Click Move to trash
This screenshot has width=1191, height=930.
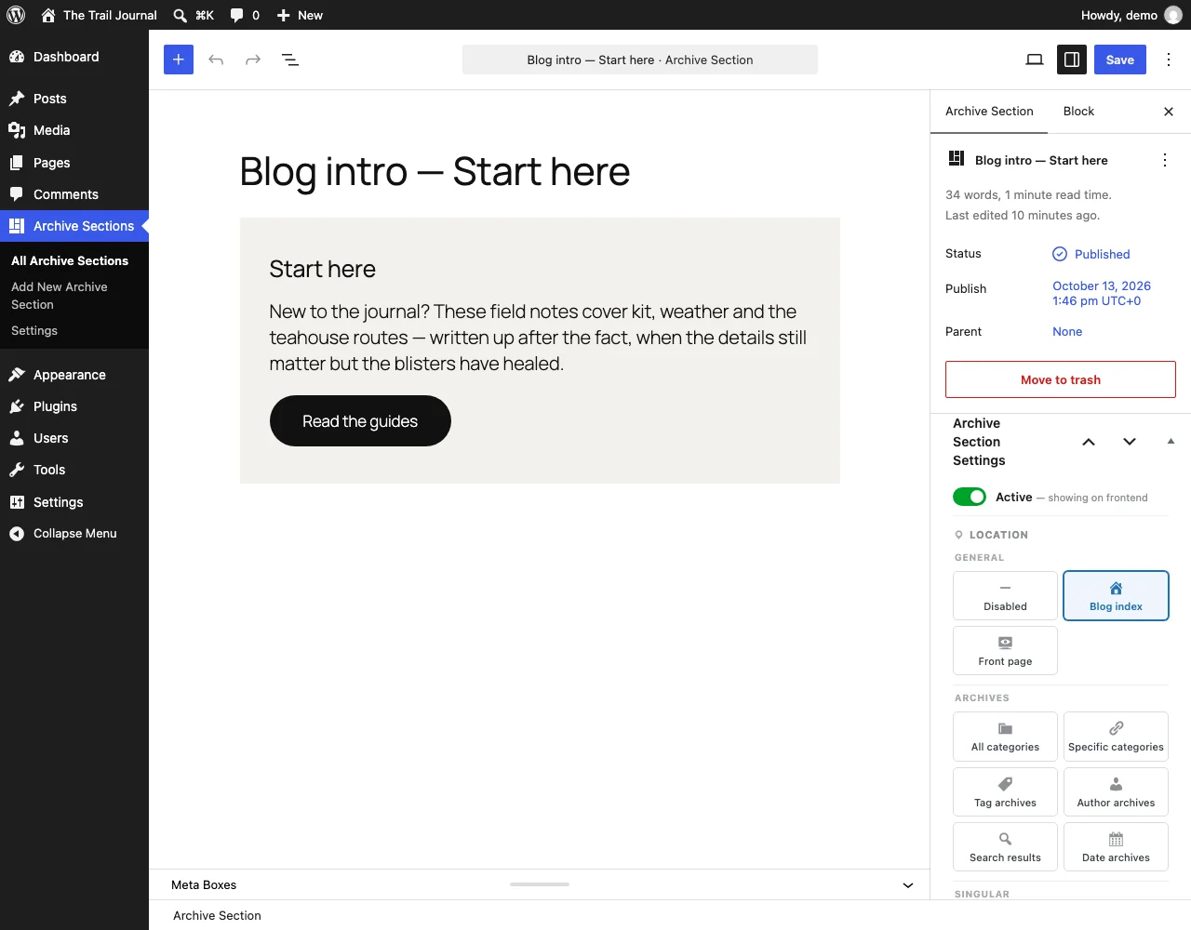[x=1061, y=379]
